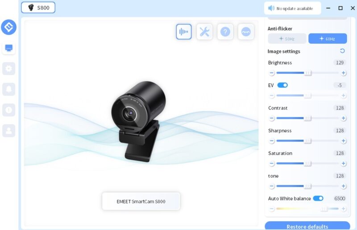
Task: Increase Sharpness with the plus button
Action: click(344, 141)
